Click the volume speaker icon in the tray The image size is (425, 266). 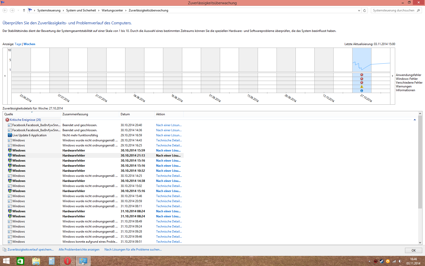[x=400, y=261]
